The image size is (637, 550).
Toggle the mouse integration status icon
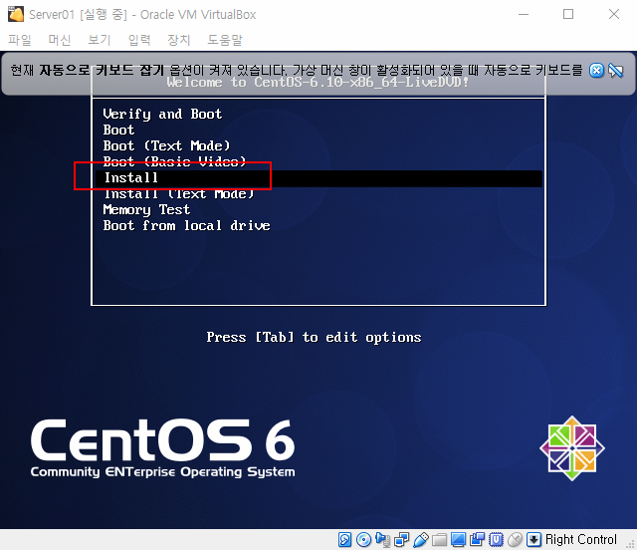pos(516,539)
